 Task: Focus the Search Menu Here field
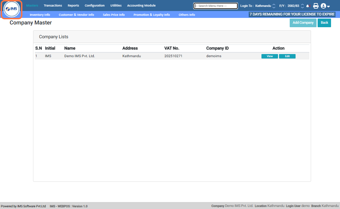click(216, 6)
